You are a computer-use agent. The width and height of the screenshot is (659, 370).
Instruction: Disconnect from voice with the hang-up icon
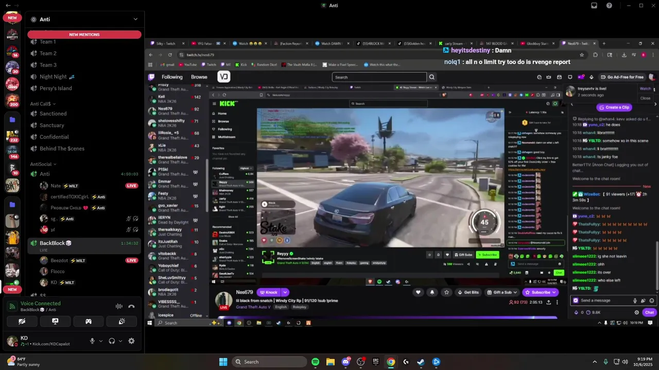[131, 306]
